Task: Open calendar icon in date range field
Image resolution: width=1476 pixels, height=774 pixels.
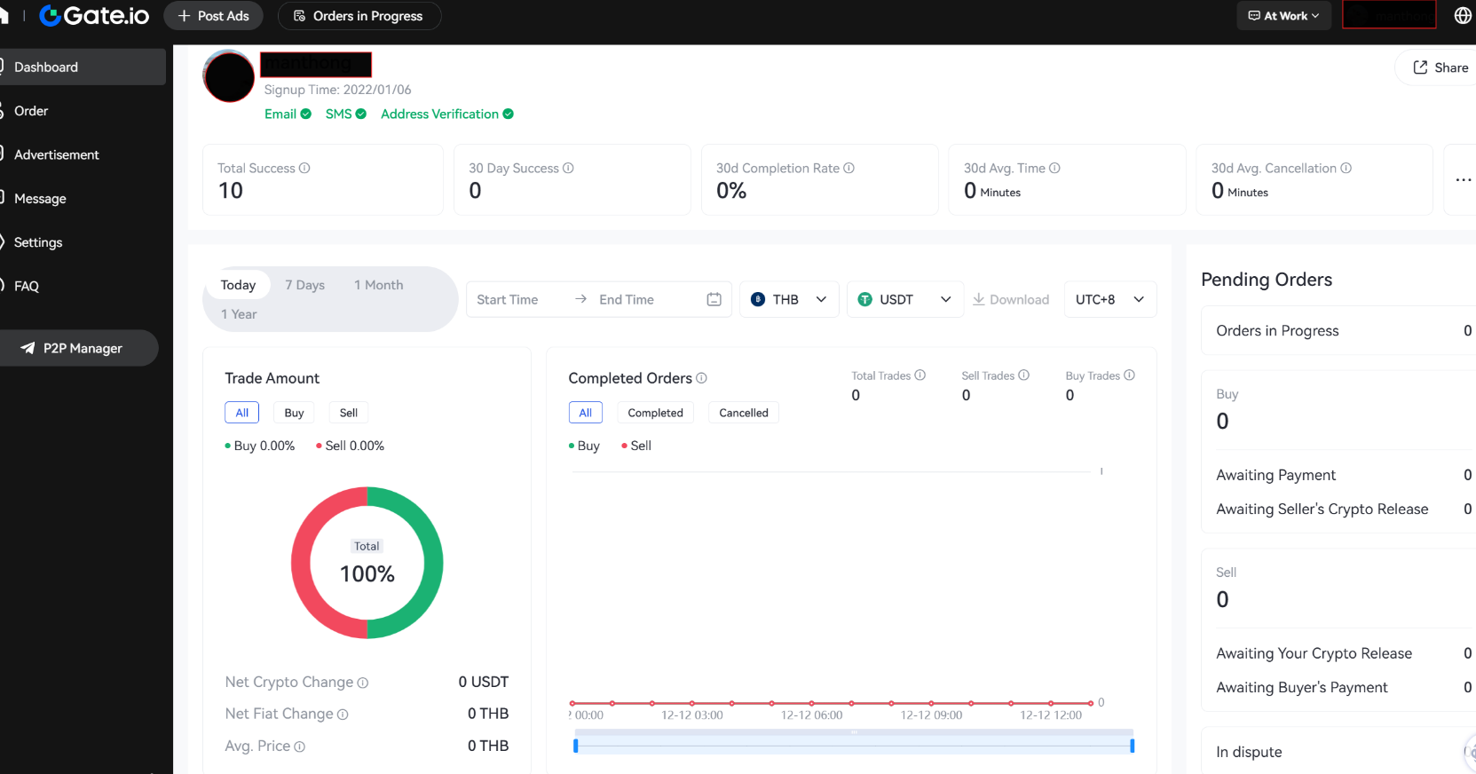Action: [714, 299]
